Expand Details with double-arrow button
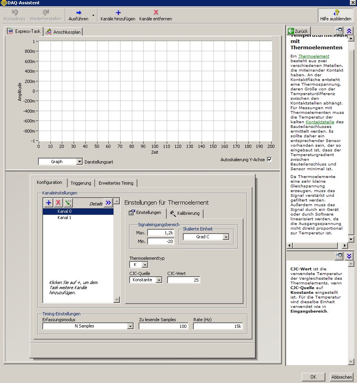Viewport: 357px width, 383px height. tap(108, 203)
